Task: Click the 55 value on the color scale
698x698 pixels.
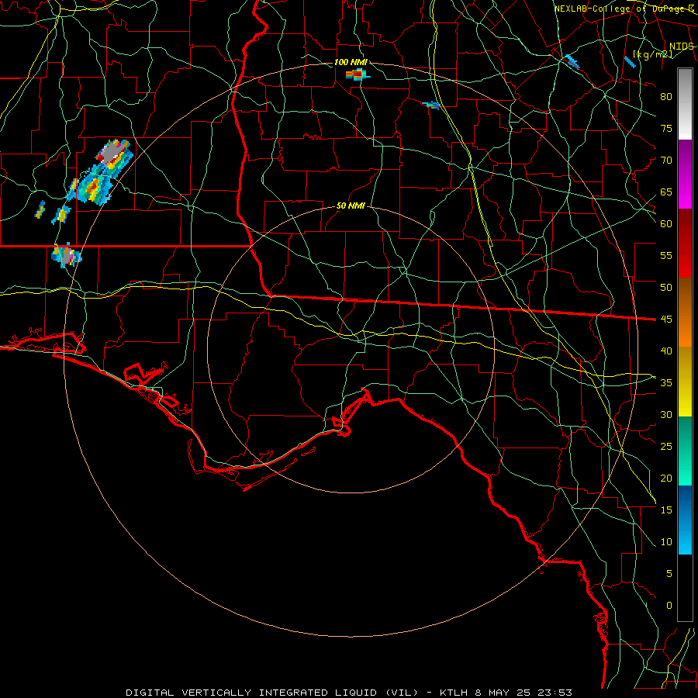Action: click(666, 256)
